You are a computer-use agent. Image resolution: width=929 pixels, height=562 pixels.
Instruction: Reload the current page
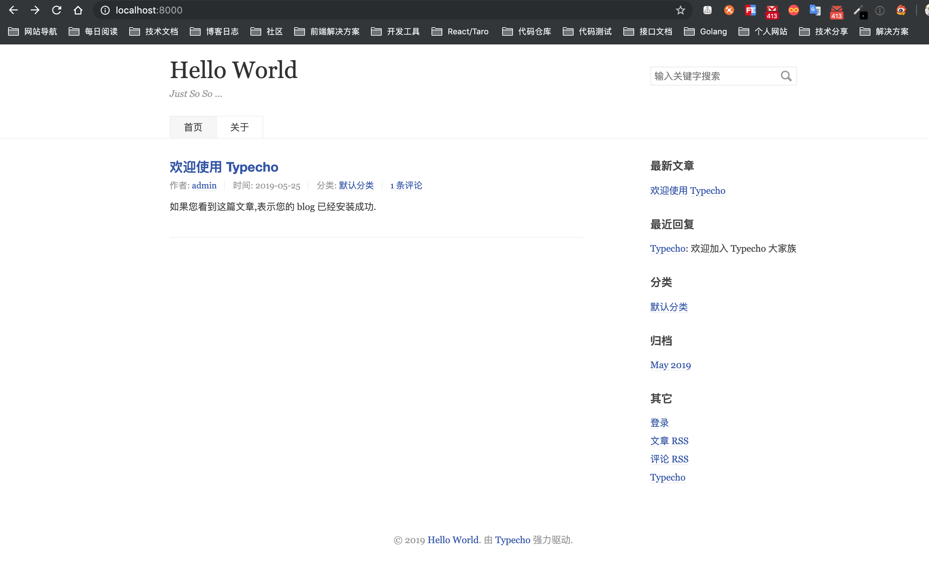point(57,10)
